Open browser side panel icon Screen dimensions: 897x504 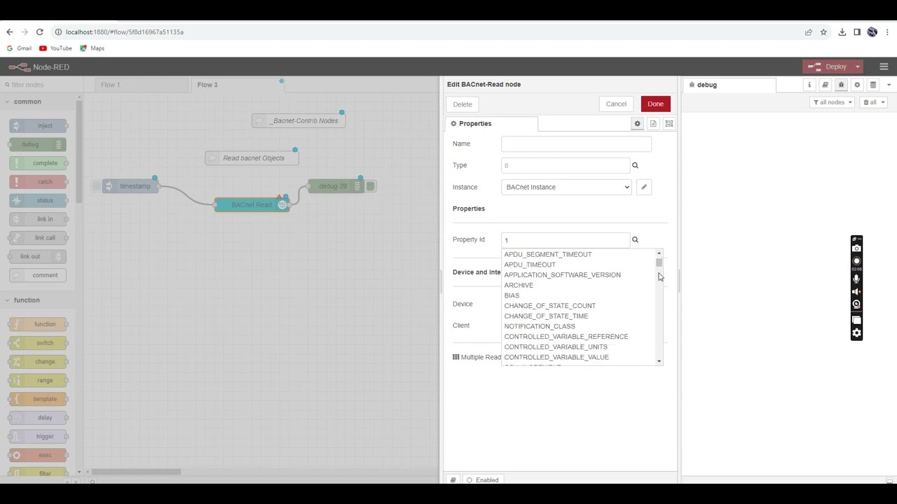[x=857, y=32]
